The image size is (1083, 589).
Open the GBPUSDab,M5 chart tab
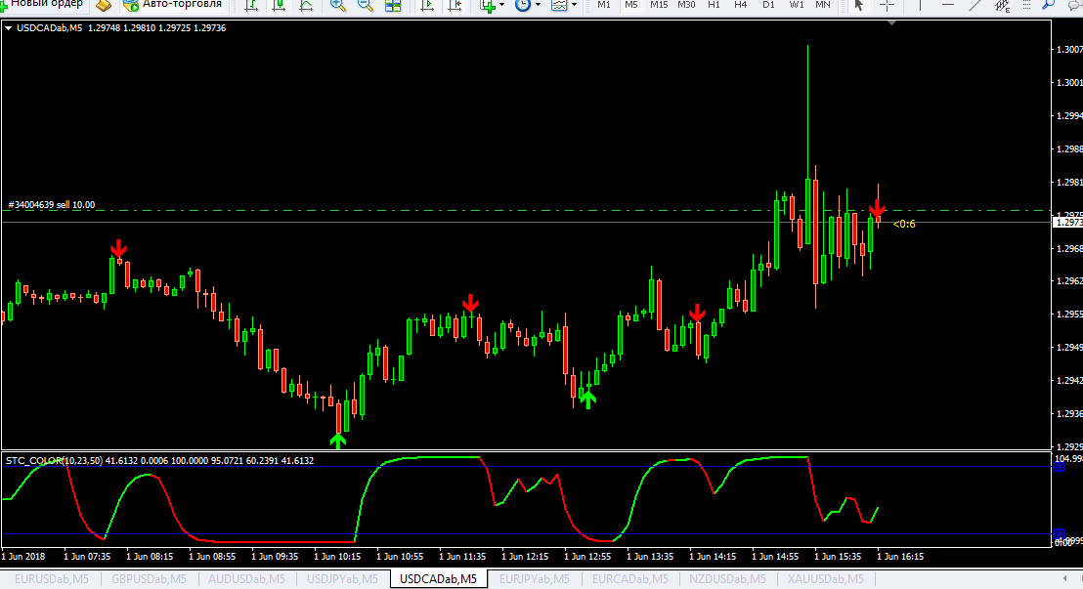(150, 578)
